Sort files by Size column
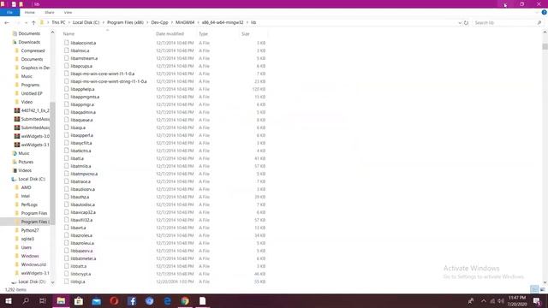The image size is (548, 308). pyautogui.click(x=246, y=34)
